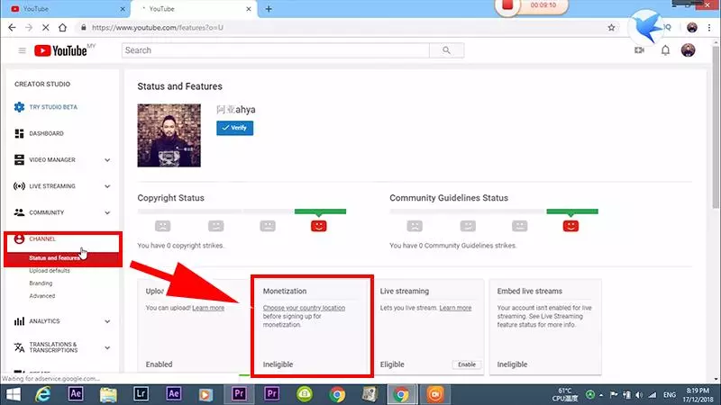721x405 pixels.
Task: Open the Dashboard menu entry
Action: (x=47, y=133)
